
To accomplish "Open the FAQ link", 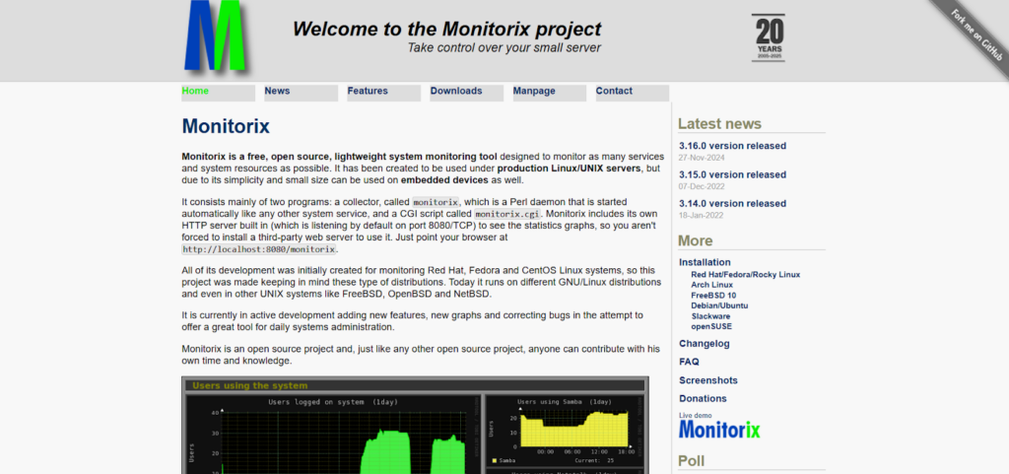I will pyautogui.click(x=689, y=362).
